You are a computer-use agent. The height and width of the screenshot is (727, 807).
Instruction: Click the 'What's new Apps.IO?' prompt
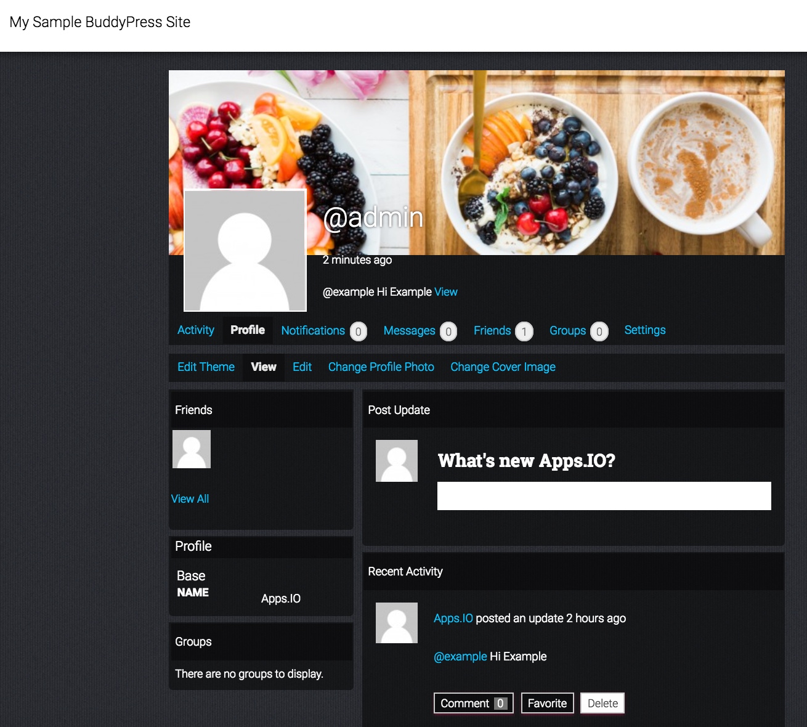(x=527, y=461)
